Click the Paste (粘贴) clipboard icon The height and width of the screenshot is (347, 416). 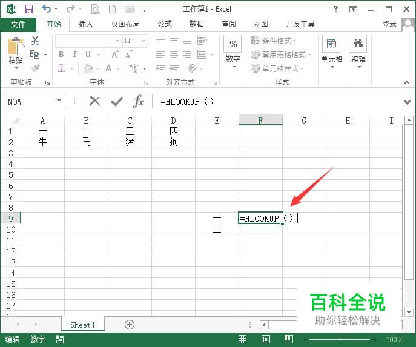[16, 47]
